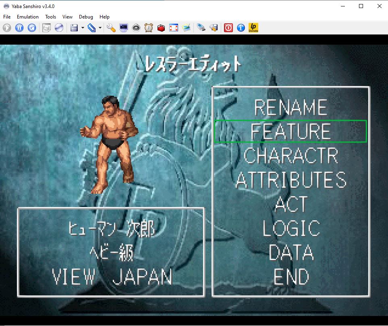Click the Liberapay Donate icon

253,28
